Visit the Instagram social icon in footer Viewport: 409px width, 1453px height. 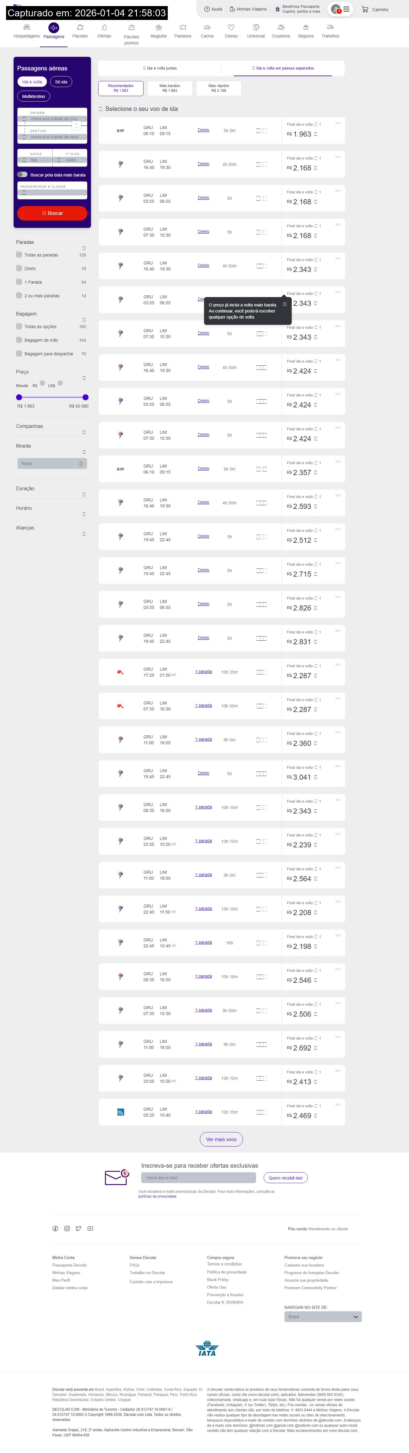(x=67, y=1228)
